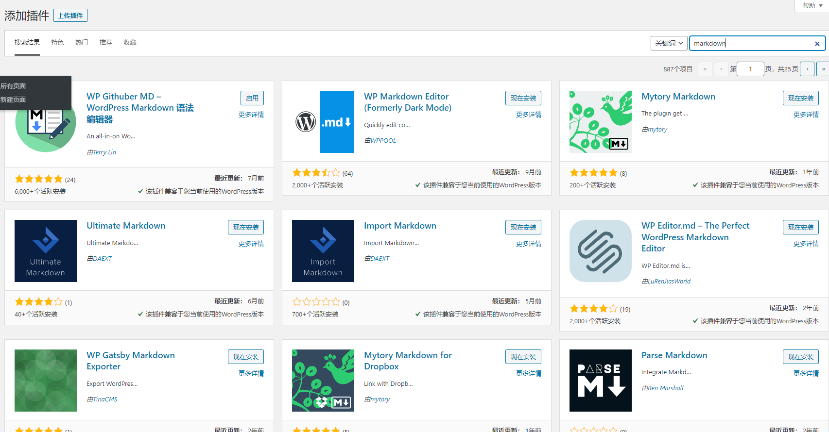Clear the markdown search field

click(x=817, y=44)
